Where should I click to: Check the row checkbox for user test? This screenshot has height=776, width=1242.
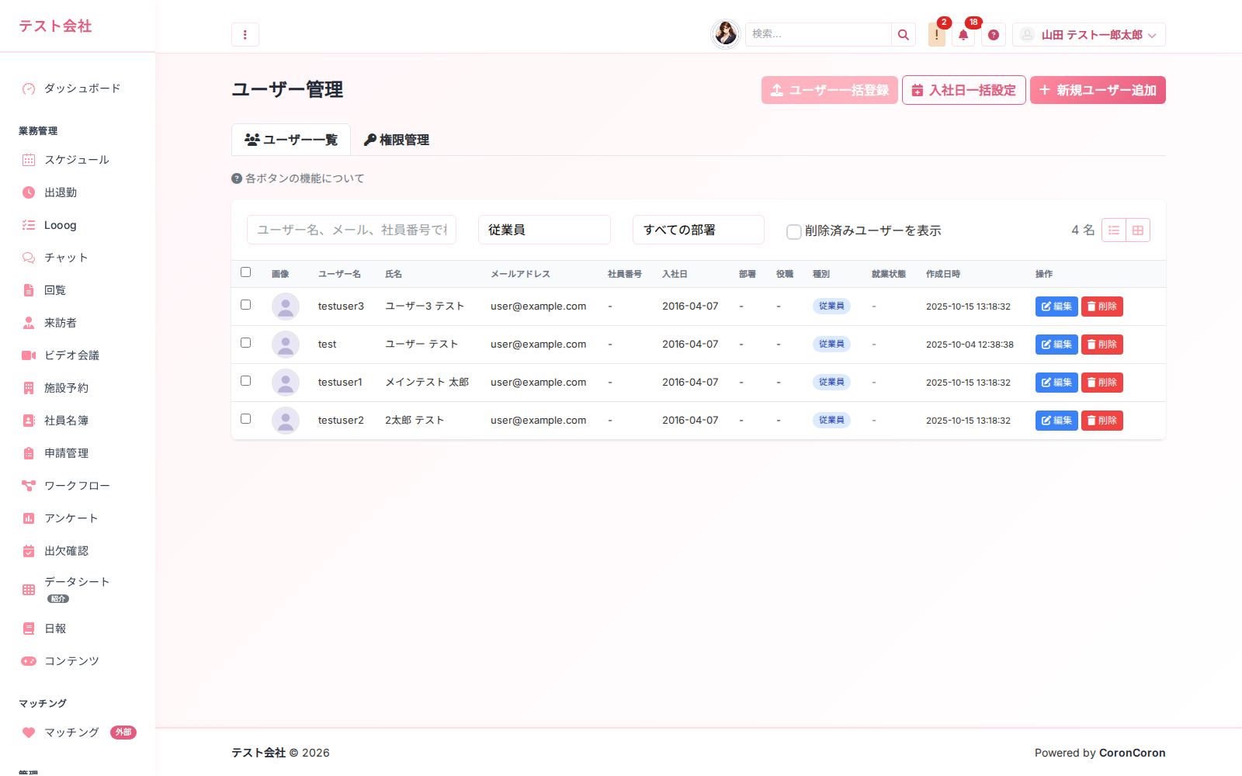coord(246,343)
